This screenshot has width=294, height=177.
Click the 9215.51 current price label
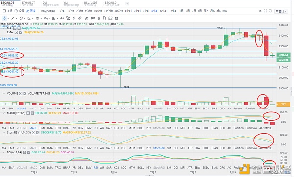pos(283,55)
